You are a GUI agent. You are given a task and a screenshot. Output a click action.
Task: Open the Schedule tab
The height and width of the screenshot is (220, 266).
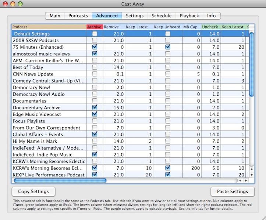(162, 16)
